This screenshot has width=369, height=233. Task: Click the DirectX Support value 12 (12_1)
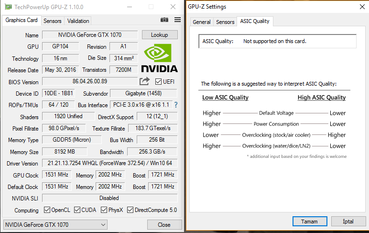[x=157, y=116]
